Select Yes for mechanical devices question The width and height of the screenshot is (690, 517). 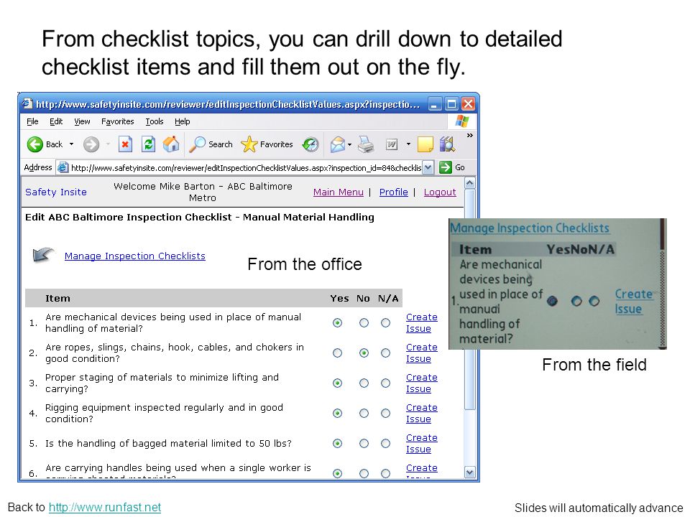coord(338,323)
